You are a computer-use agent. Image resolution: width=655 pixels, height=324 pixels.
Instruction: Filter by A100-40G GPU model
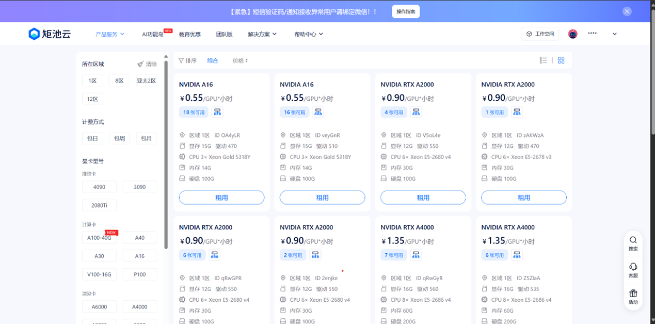coord(99,238)
